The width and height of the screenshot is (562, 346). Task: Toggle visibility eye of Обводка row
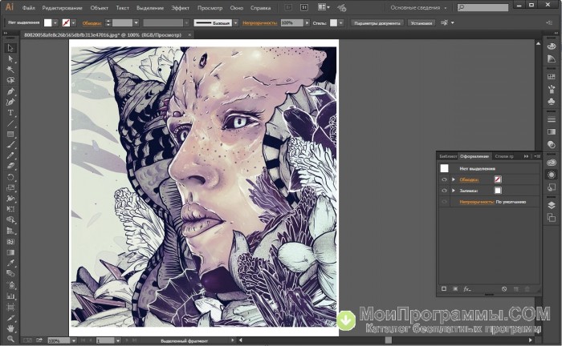[444, 179]
